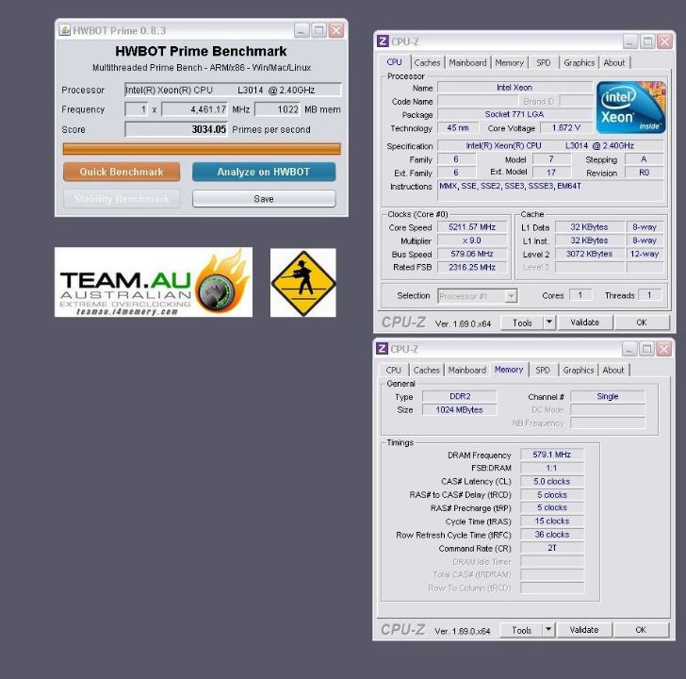Close the lower CPU-Z Memory window

click(x=665, y=349)
